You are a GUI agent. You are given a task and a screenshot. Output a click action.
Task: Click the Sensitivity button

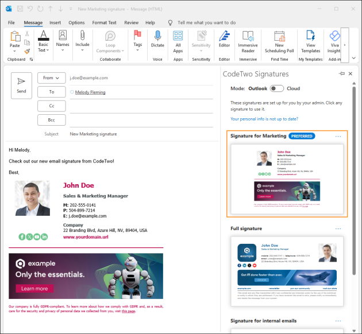pyautogui.click(x=201, y=41)
